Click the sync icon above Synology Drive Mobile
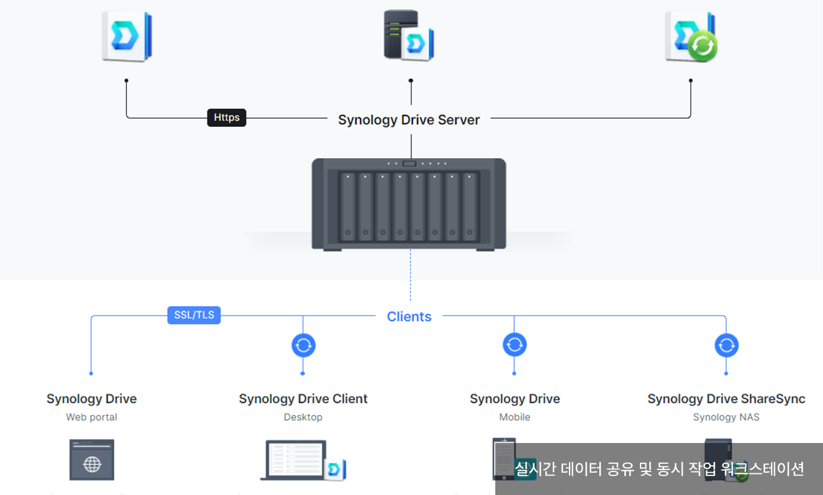This screenshot has height=495, width=823. click(x=515, y=344)
